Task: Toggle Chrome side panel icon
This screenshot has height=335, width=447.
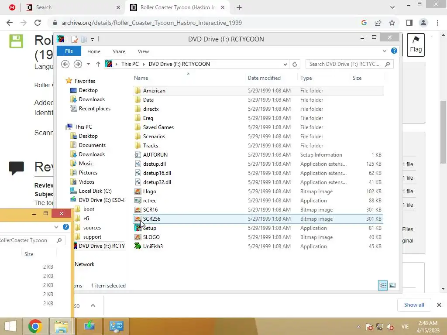Action: point(409,23)
